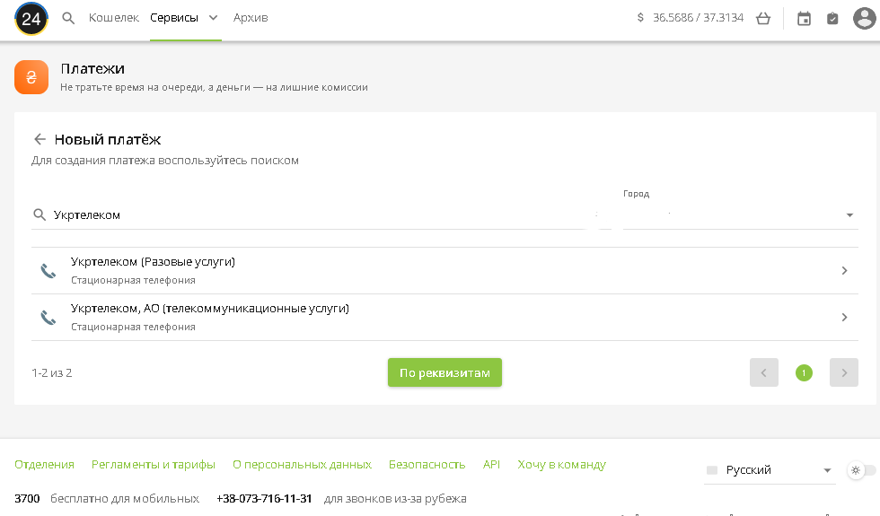Expand the Сервисы menu chevron
The image size is (880, 516).
point(213,18)
